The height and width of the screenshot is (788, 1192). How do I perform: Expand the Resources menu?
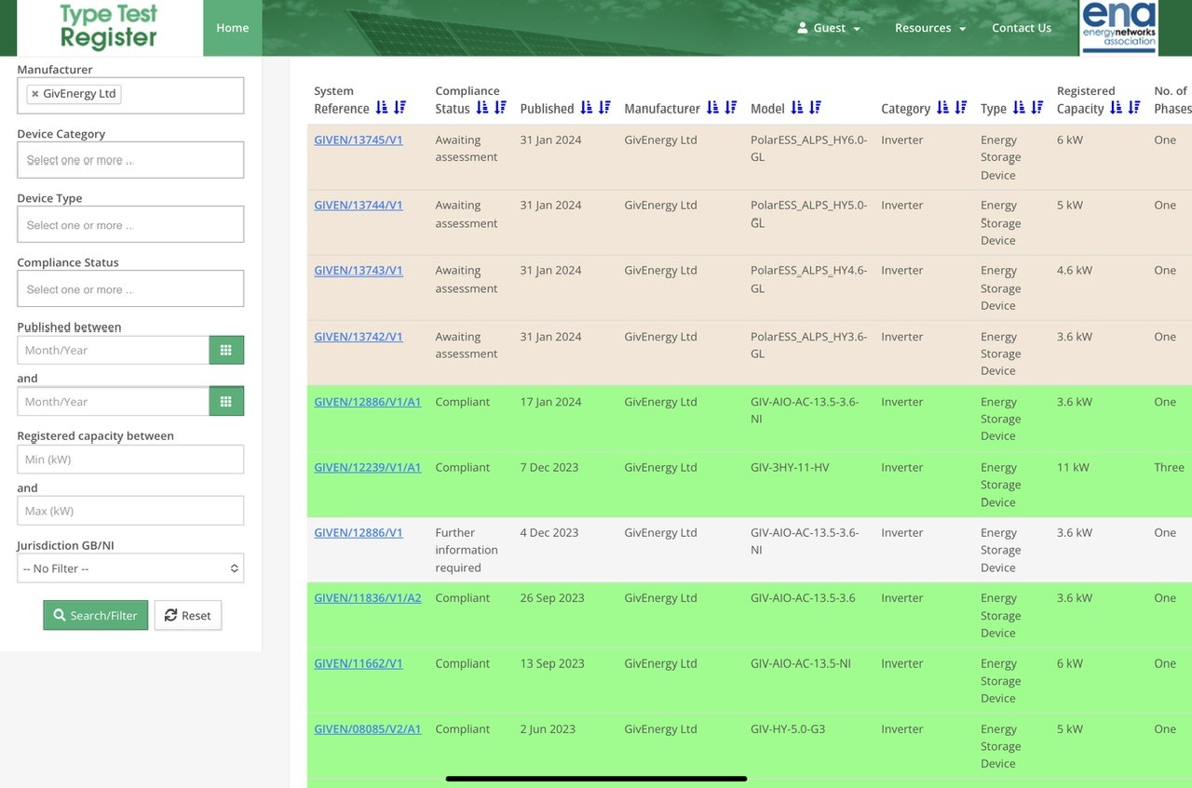tap(930, 28)
